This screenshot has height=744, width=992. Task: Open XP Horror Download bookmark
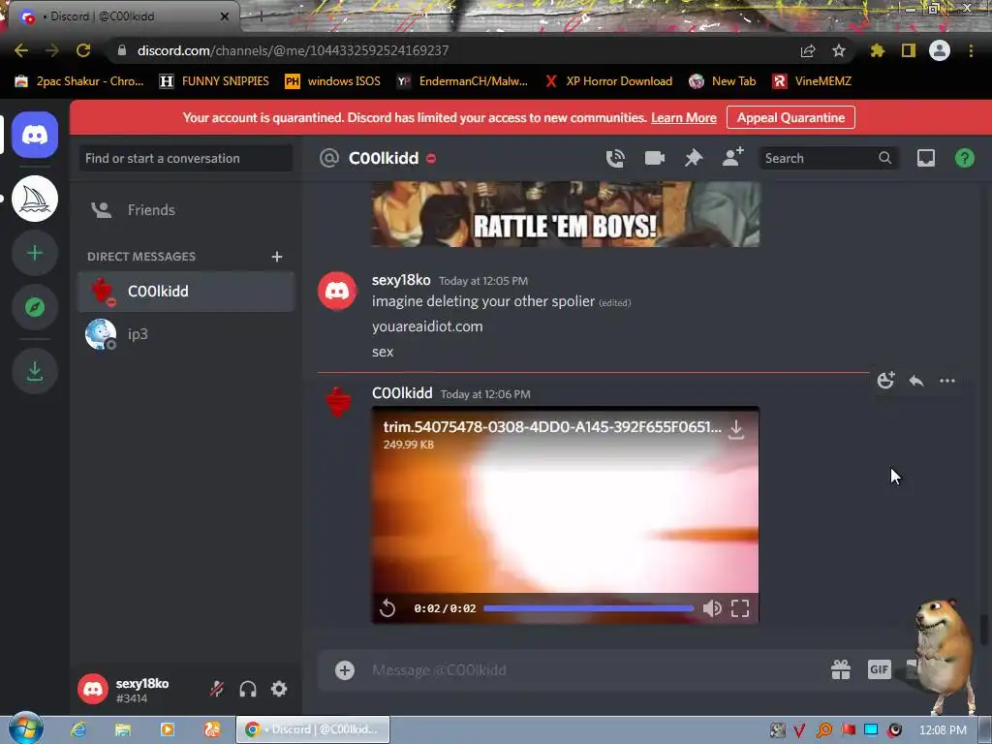(x=609, y=81)
